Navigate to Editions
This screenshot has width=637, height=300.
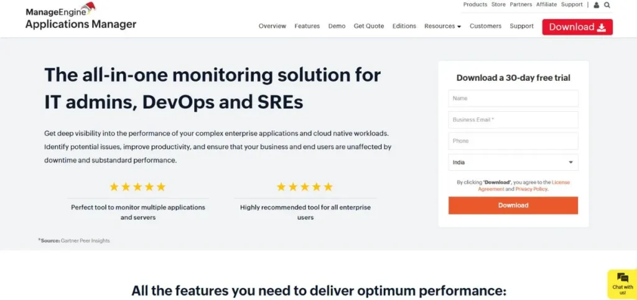click(x=404, y=26)
